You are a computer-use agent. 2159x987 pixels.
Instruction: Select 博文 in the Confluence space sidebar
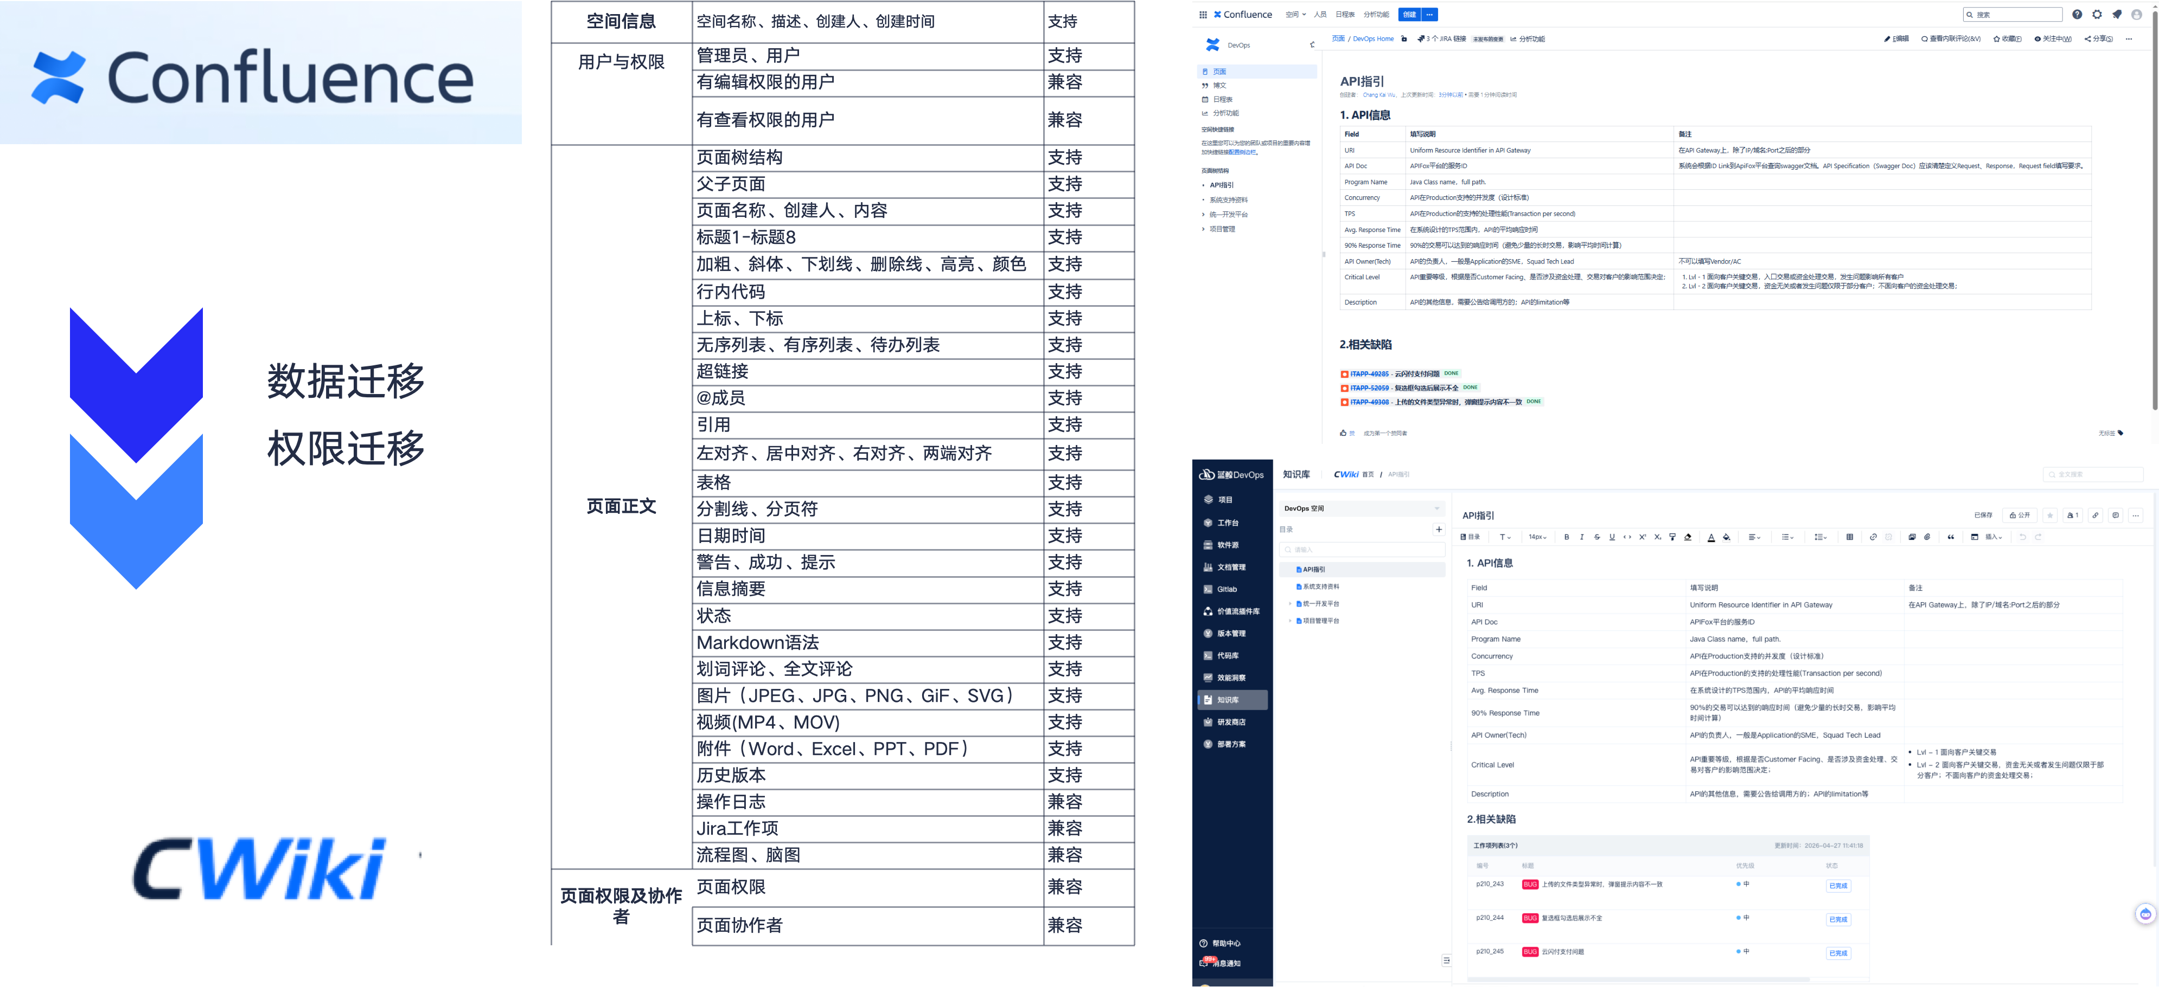click(x=1219, y=86)
